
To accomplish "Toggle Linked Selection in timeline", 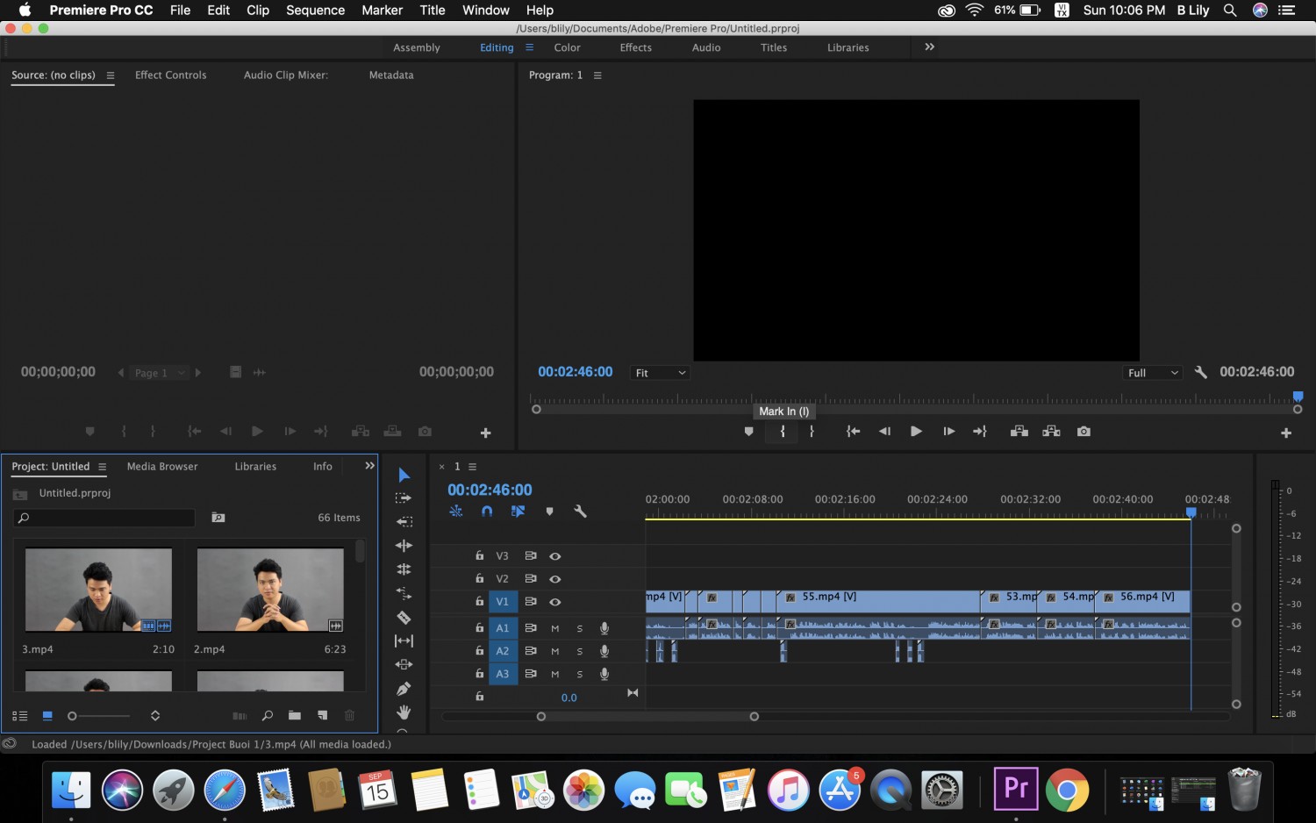I will [x=518, y=512].
